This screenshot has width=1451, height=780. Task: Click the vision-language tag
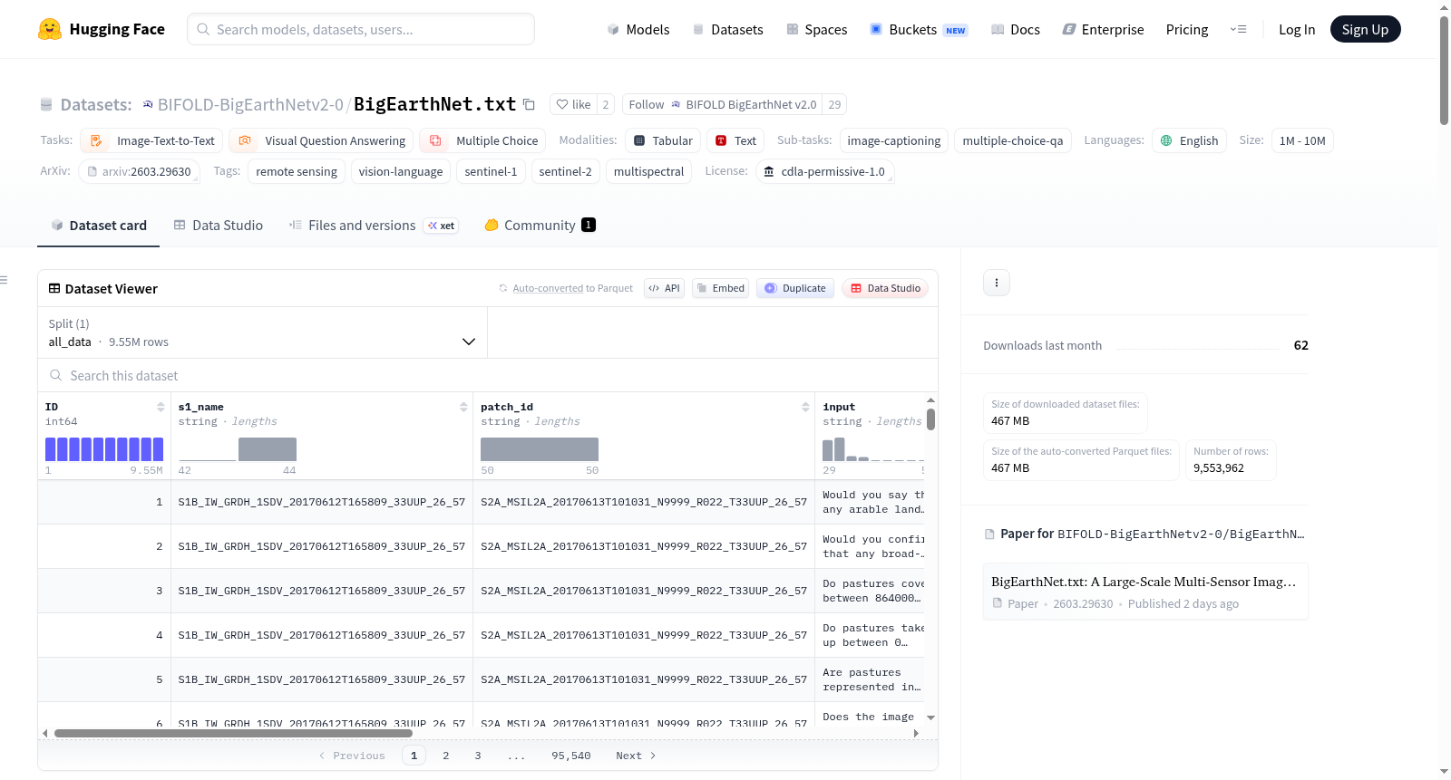(401, 171)
